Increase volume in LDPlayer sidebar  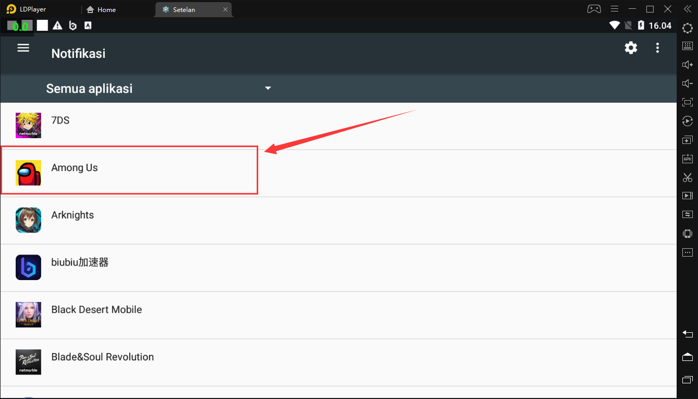point(688,65)
